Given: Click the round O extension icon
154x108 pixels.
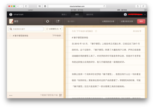Looking at the screenshot, I should click(x=45, y=6).
